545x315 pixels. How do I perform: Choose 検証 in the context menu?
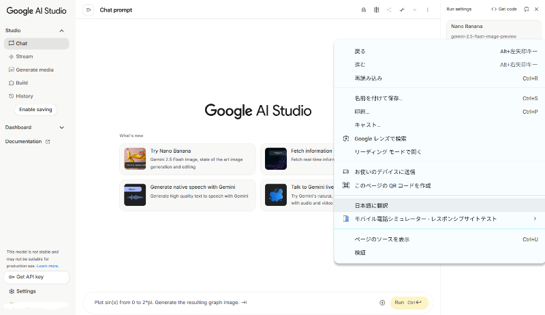point(439,253)
